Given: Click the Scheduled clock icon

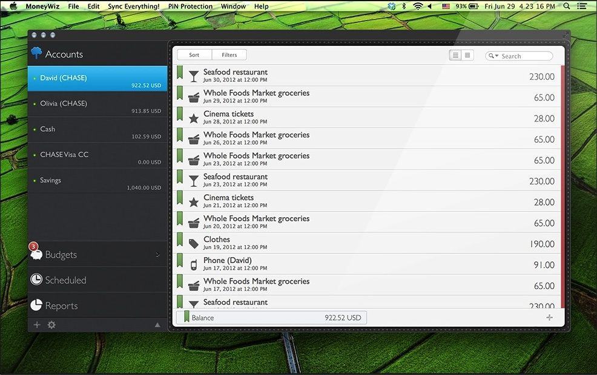Looking at the screenshot, I should click(x=36, y=280).
